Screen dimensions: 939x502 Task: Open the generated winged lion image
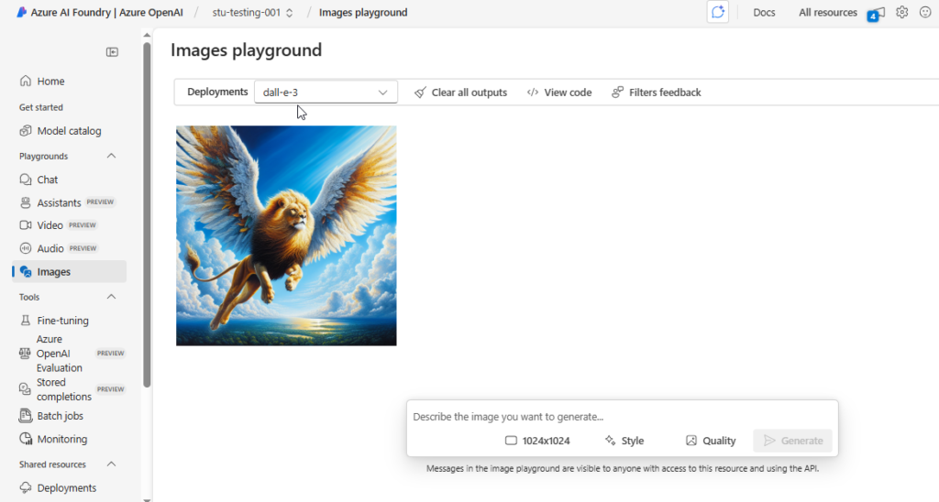pos(286,235)
